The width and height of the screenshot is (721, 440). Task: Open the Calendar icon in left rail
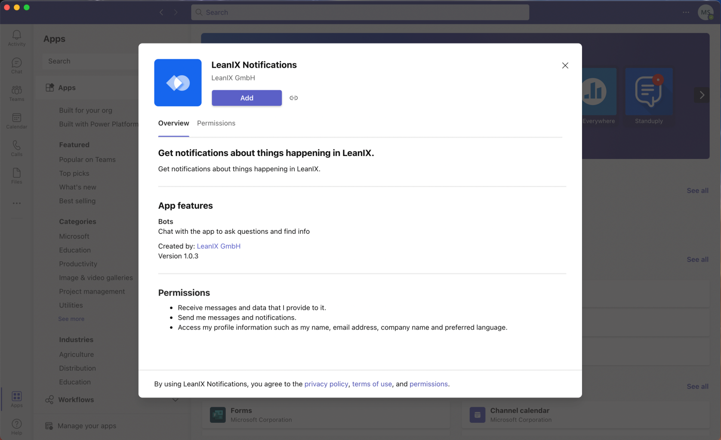coord(16,121)
